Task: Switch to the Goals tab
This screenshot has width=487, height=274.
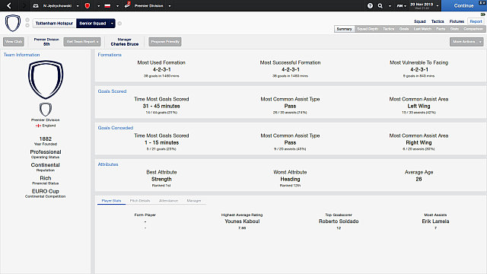Action: [404, 29]
